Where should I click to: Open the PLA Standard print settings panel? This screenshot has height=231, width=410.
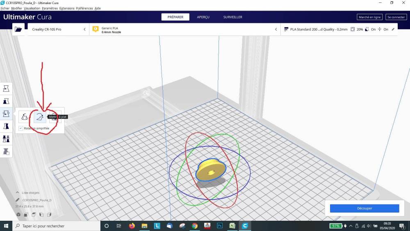point(339,29)
